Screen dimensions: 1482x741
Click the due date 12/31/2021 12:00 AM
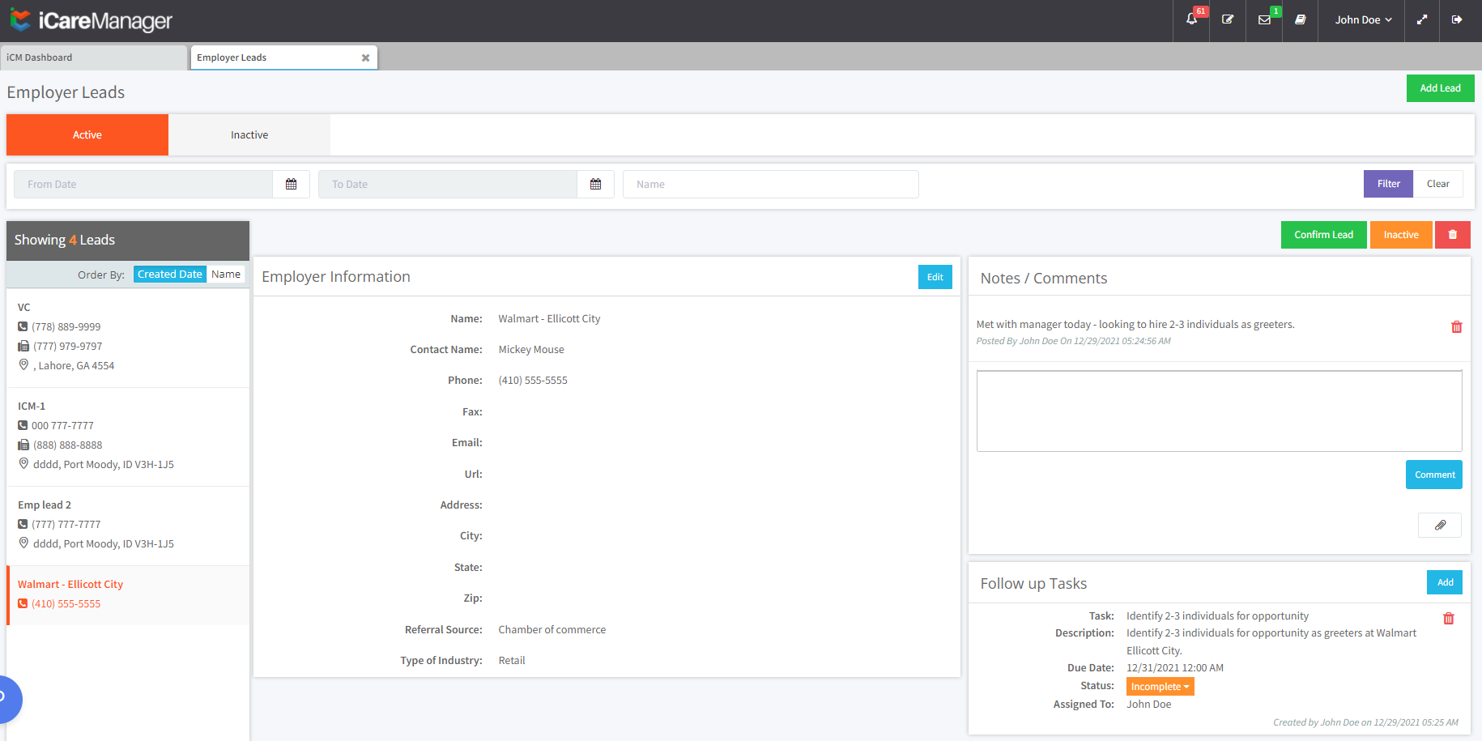coord(1175,668)
